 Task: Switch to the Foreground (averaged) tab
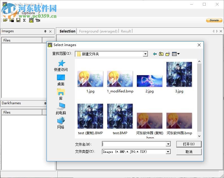point(98,31)
